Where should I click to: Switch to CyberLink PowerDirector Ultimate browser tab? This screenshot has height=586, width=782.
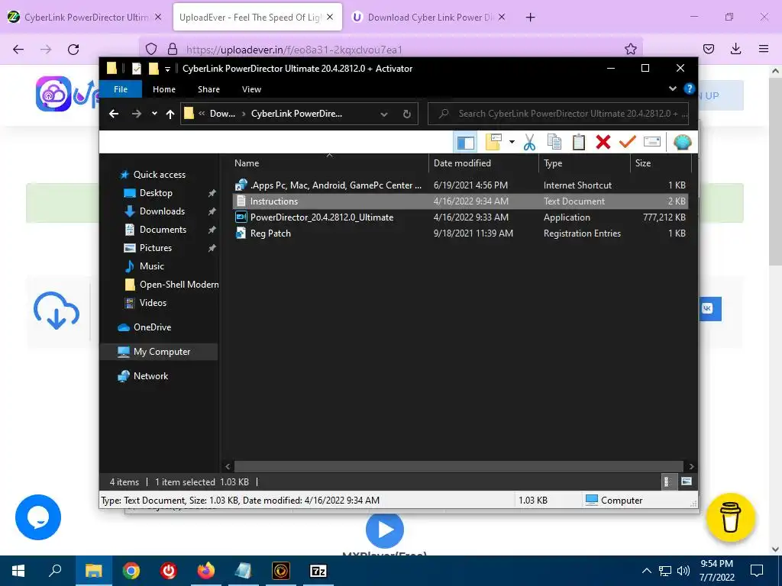pyautogui.click(x=86, y=17)
